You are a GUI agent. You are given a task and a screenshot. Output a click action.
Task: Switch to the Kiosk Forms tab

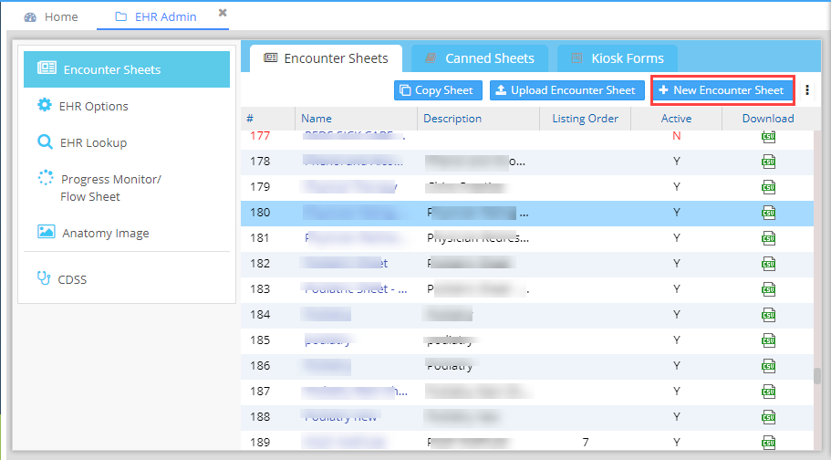click(x=618, y=58)
